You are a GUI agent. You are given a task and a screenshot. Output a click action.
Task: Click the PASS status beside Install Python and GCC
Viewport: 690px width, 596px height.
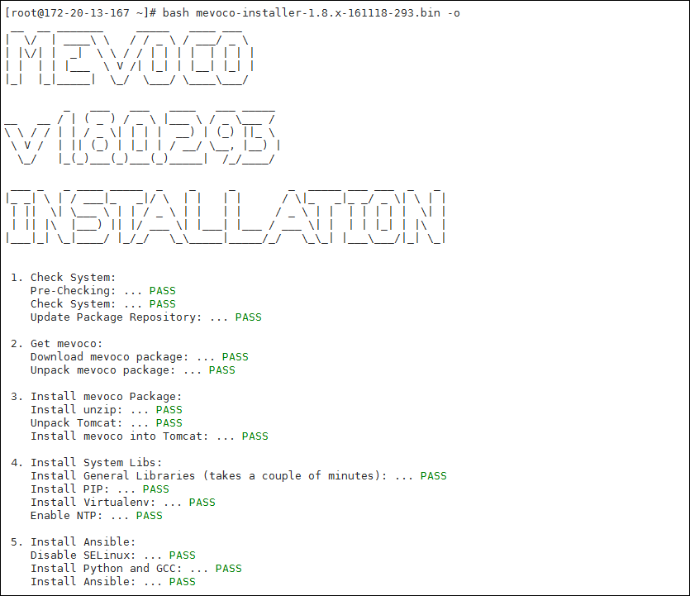tap(228, 568)
